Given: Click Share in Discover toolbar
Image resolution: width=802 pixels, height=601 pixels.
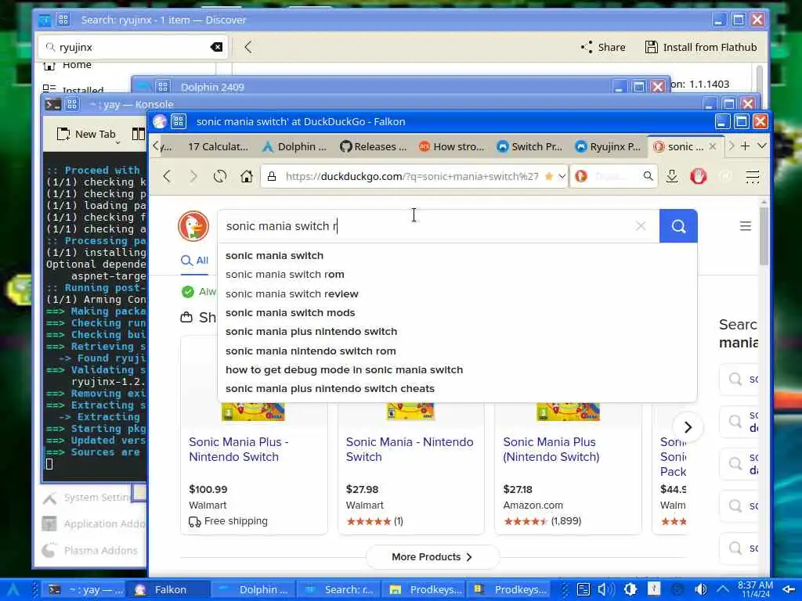Looking at the screenshot, I should point(603,47).
